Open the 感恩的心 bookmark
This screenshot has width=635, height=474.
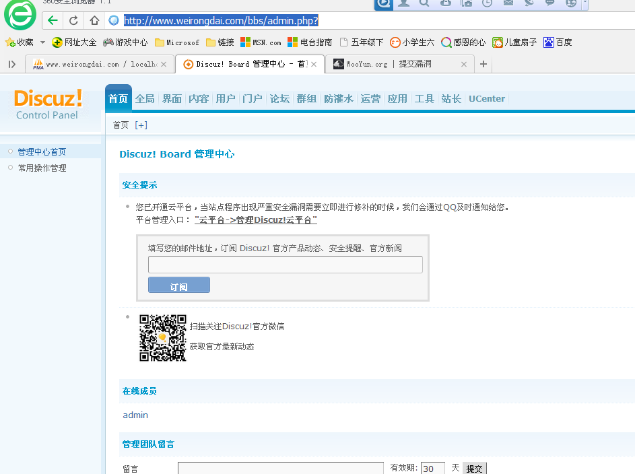click(463, 42)
